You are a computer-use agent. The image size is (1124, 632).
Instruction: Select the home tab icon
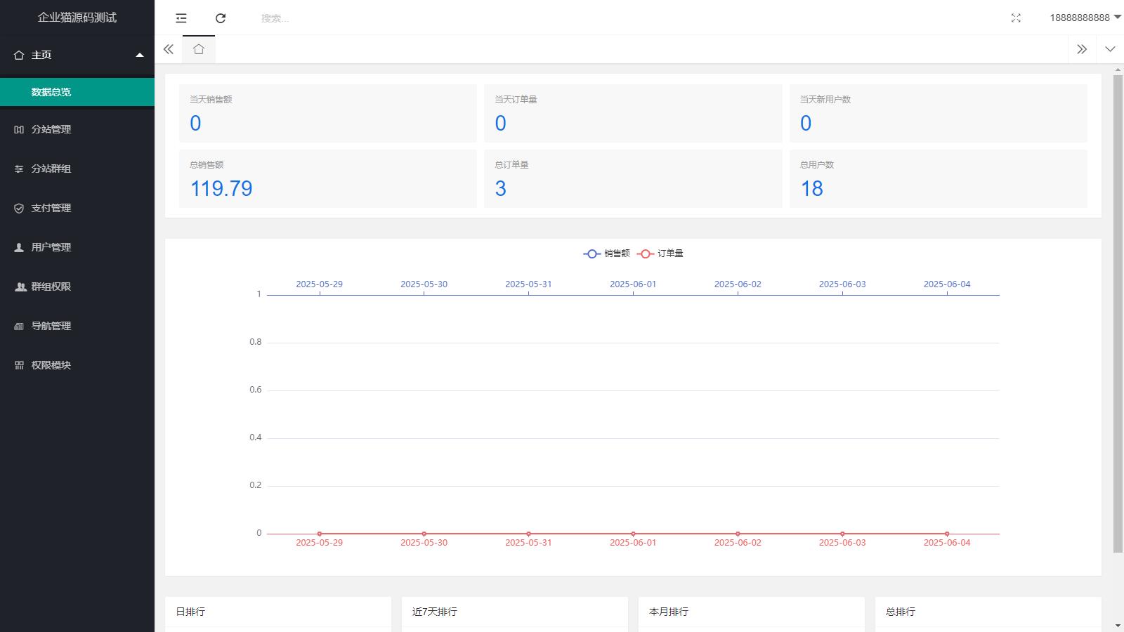tap(199, 49)
